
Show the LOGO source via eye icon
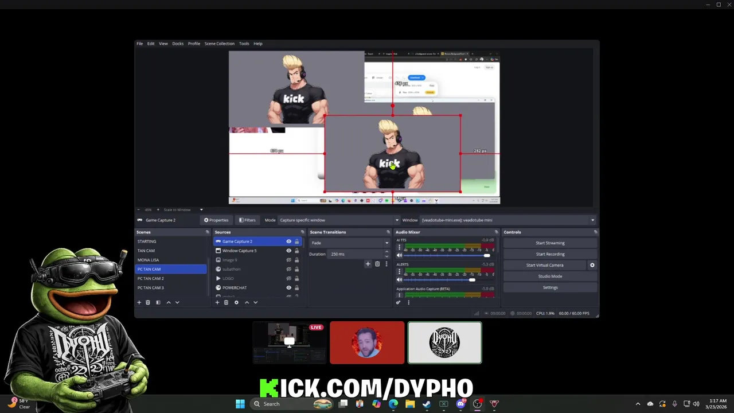coord(288,278)
